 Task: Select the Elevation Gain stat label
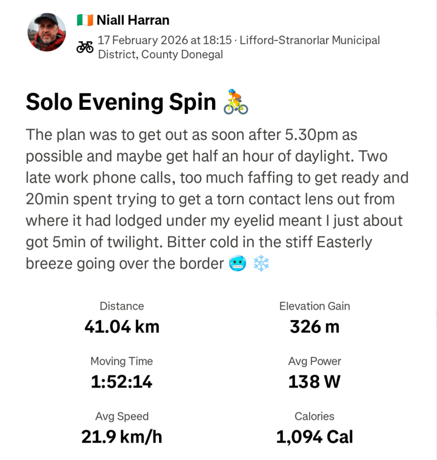tap(314, 306)
